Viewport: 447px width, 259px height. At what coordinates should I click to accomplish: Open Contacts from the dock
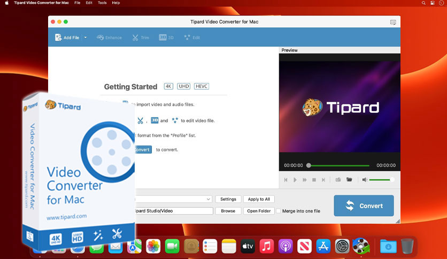191,246
